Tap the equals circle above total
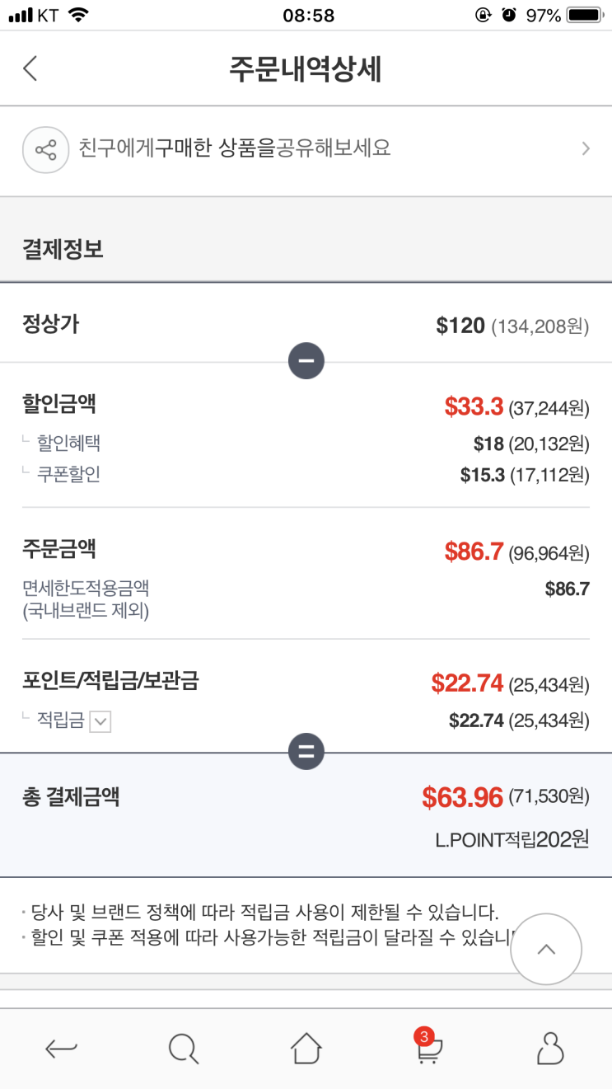This screenshot has width=612, height=1089. click(306, 752)
